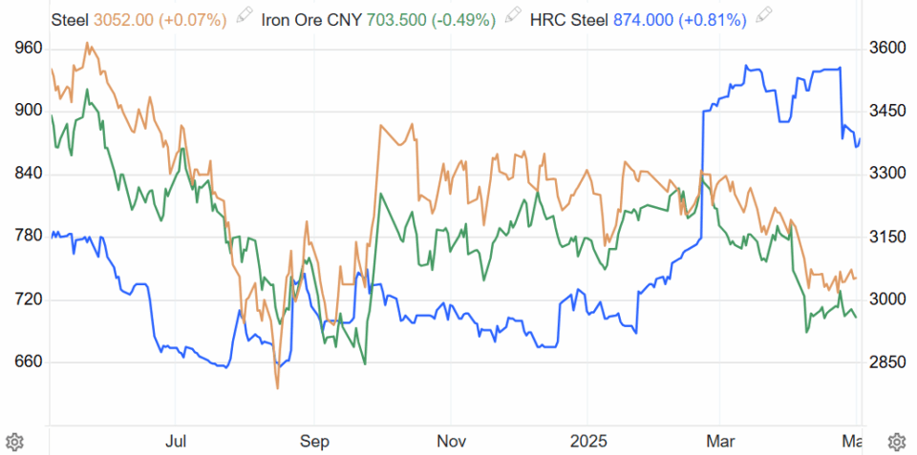Viewport: 917px width, 455px height.
Task: Select the Iron Ore CNY legend label
Action: pos(311,20)
